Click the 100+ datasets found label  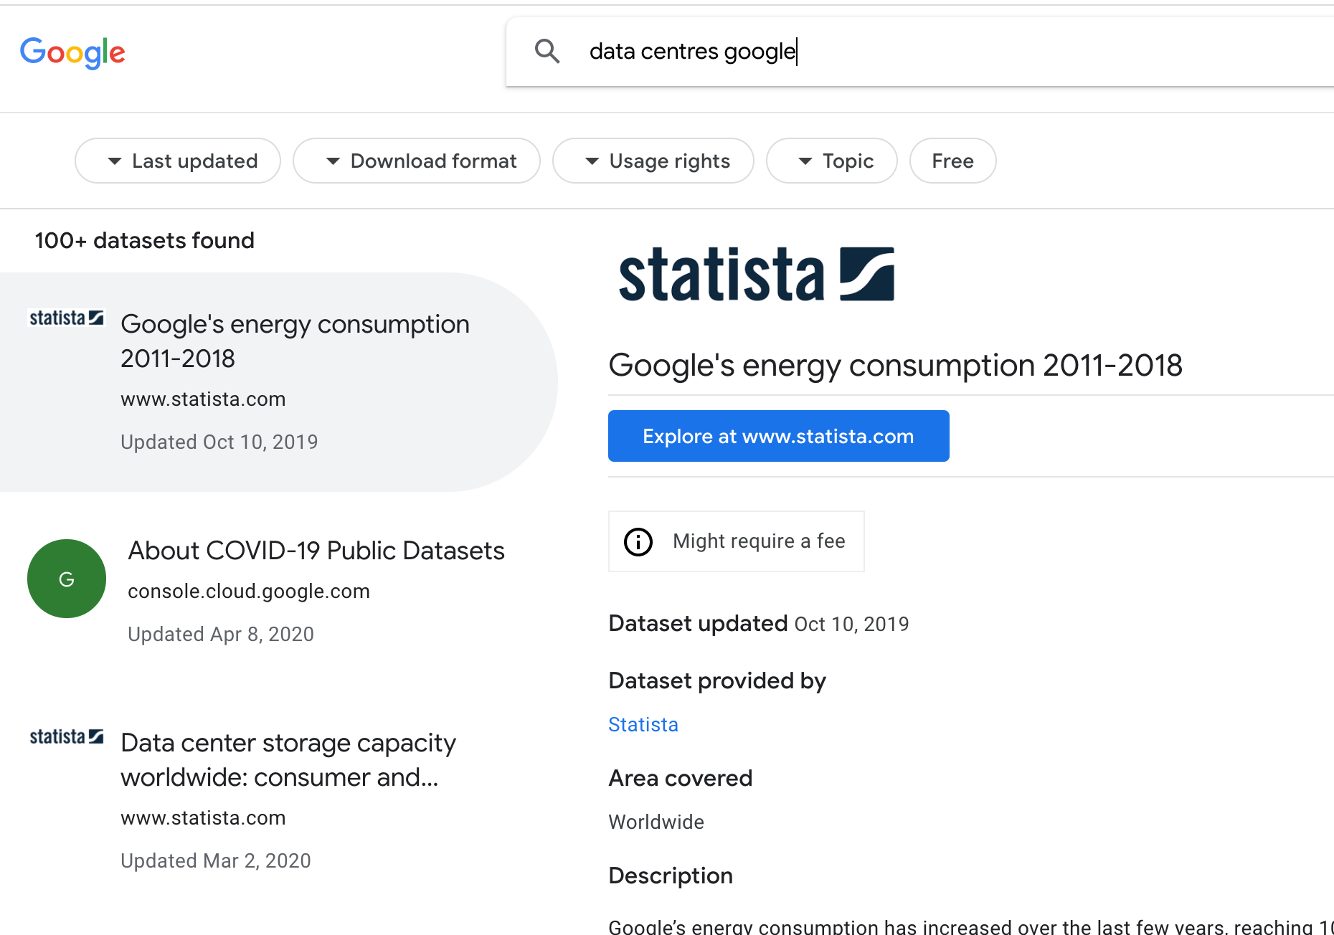pyautogui.click(x=145, y=240)
